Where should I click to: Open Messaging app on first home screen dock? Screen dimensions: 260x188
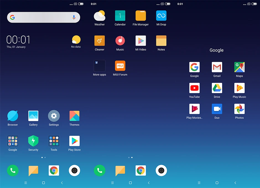coord(33,170)
